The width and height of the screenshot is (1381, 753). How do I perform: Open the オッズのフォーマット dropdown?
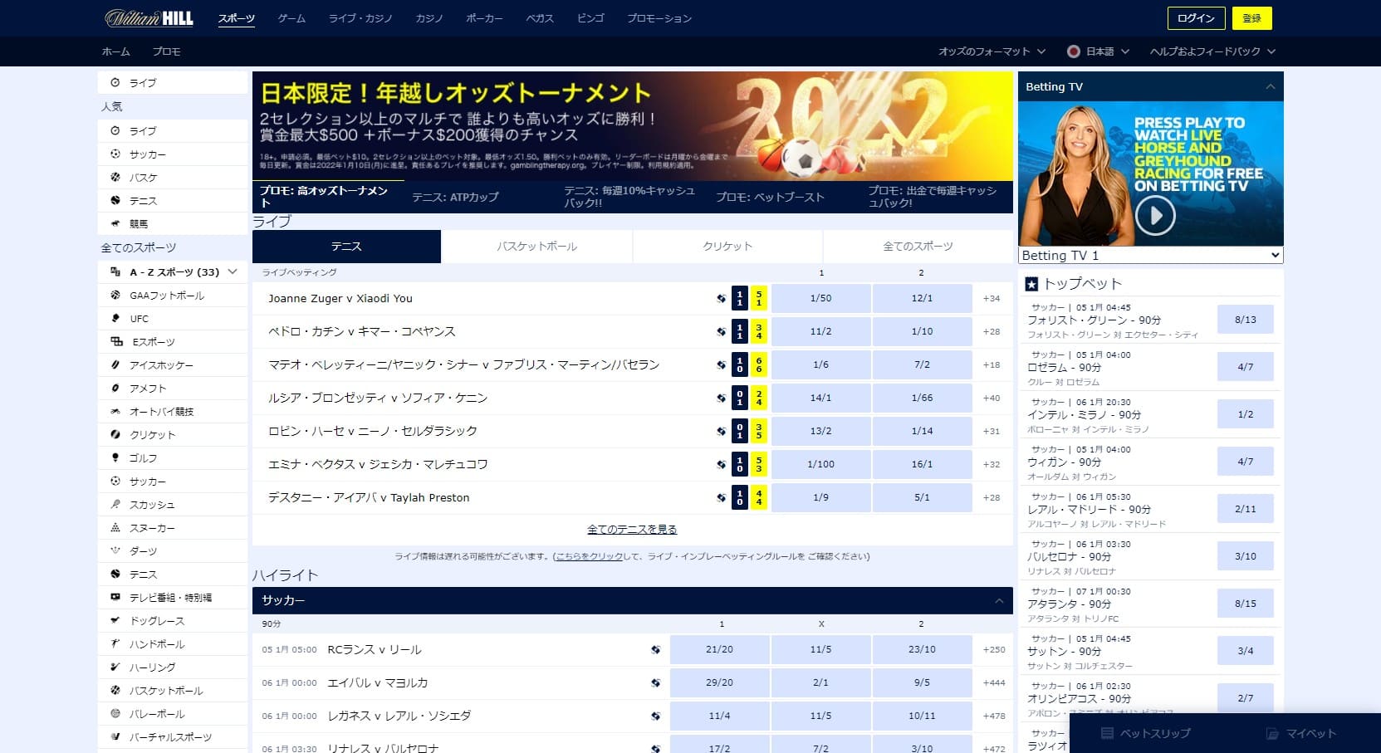pos(992,51)
